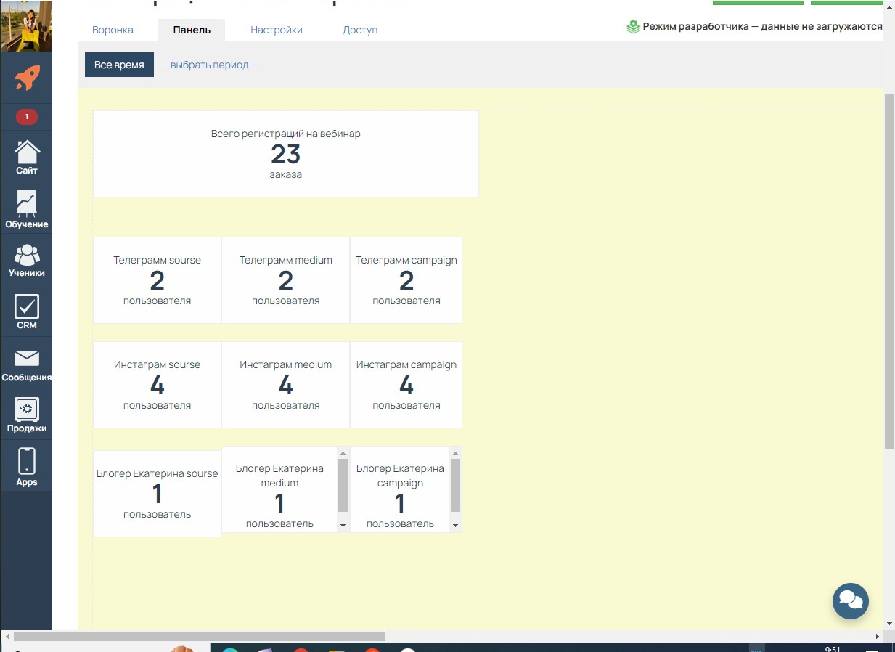Open the Apps phone icon

coord(27,461)
